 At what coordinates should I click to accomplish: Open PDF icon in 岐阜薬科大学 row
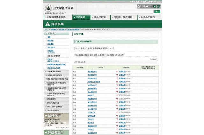coord(117,106)
